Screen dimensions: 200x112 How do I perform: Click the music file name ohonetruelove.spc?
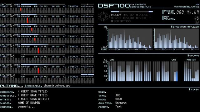[x=57, y=86]
